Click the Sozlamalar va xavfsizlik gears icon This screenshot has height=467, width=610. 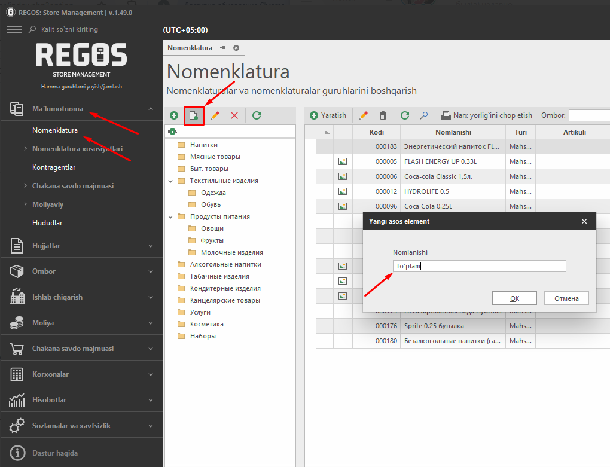pyautogui.click(x=17, y=426)
